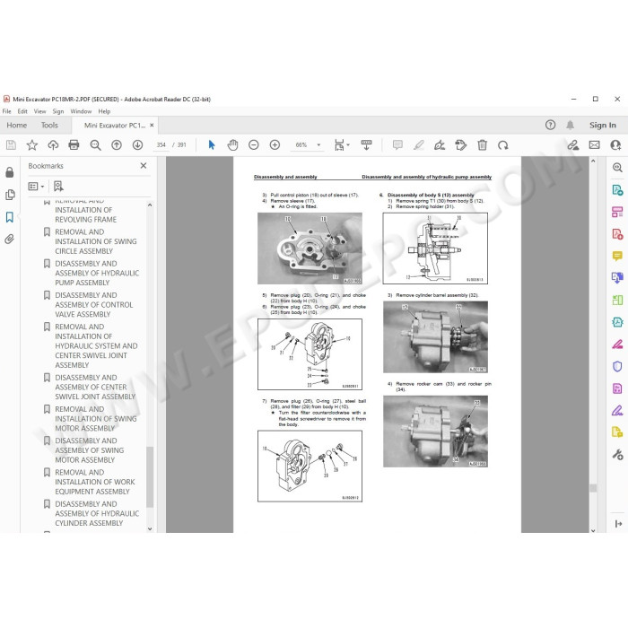
Task: Click the scrolling mode keyboard icon
Action: 366,145
